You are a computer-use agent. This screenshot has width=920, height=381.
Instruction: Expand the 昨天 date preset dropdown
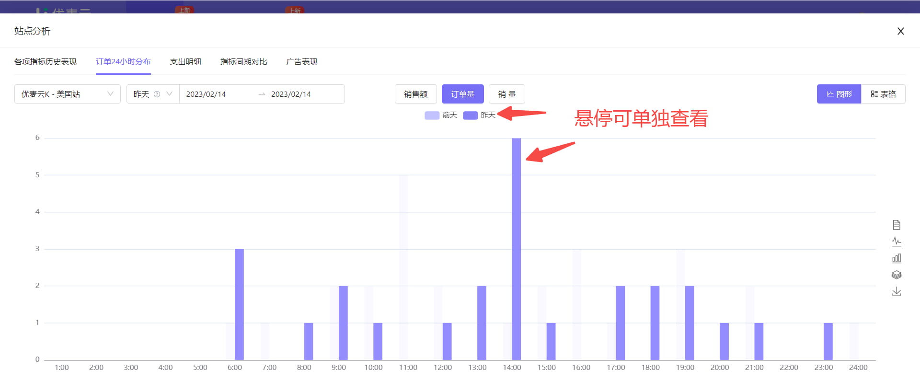(x=153, y=94)
